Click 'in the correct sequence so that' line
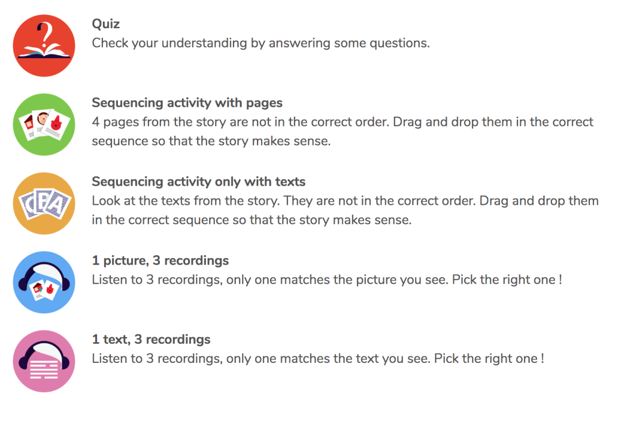 (251, 220)
